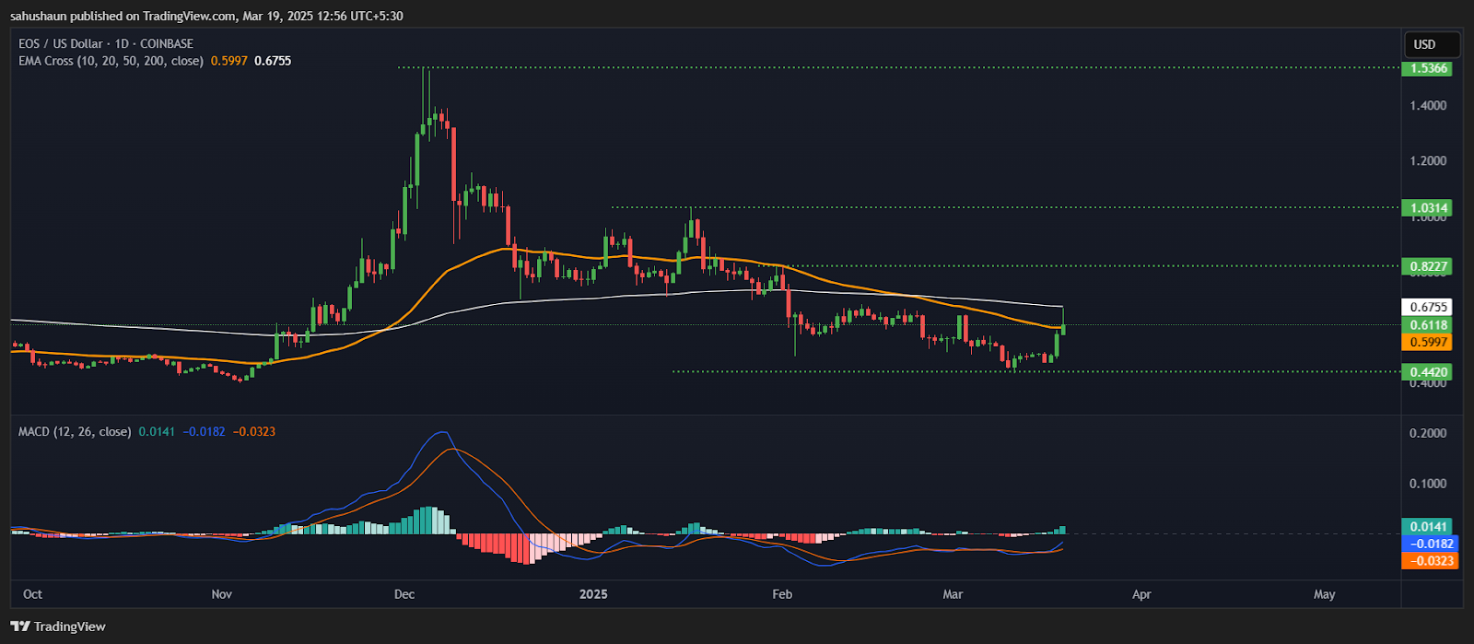Click the EMA Cross indicator legend

(111, 61)
